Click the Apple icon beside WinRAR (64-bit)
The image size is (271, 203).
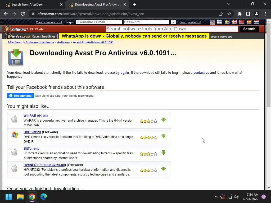(15, 119)
